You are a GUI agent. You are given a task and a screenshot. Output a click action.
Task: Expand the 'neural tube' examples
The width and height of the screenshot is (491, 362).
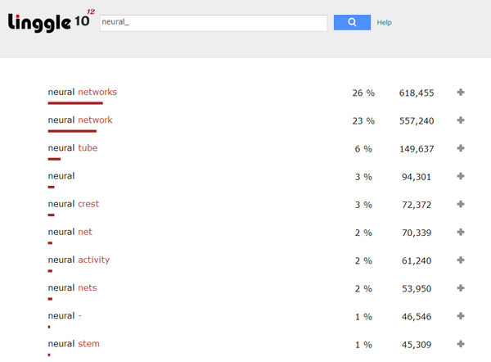pos(461,148)
